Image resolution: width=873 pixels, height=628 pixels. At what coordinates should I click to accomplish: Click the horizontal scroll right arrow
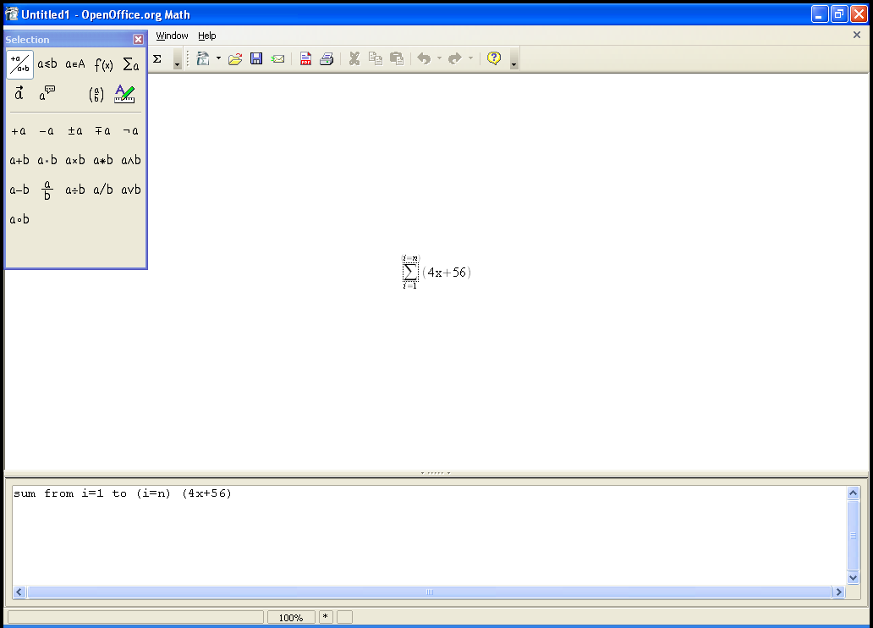(x=838, y=592)
